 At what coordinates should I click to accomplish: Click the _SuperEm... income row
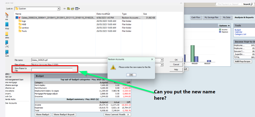[244, 54]
